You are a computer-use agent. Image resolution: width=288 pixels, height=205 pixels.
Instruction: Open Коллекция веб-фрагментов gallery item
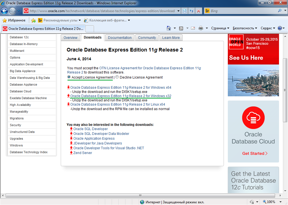pyautogui.click(x=107, y=20)
